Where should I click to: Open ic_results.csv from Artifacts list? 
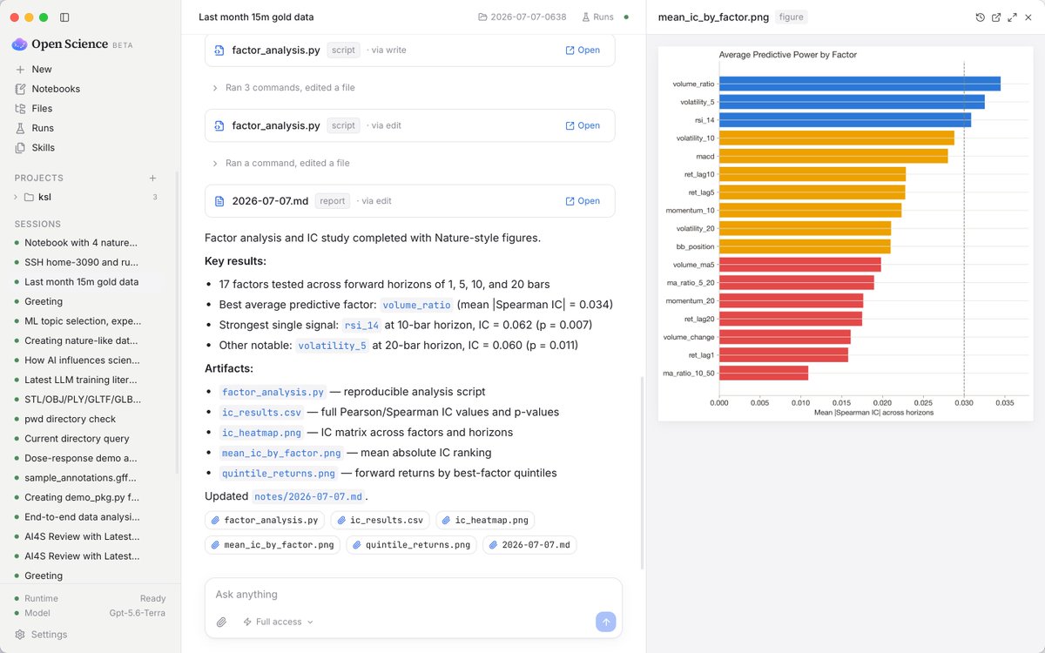[x=260, y=412]
